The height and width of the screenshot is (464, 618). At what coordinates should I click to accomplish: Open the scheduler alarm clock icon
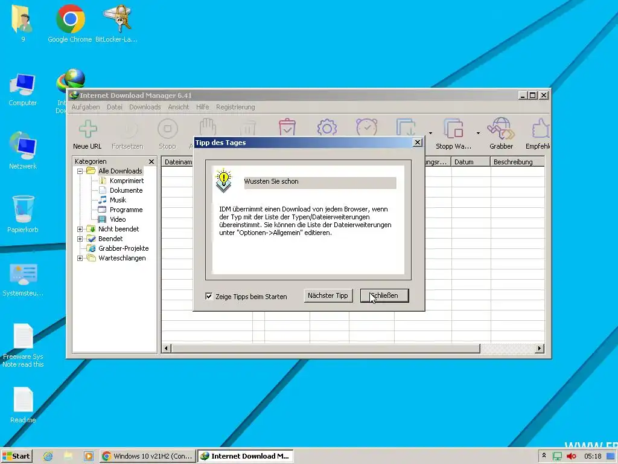click(367, 127)
